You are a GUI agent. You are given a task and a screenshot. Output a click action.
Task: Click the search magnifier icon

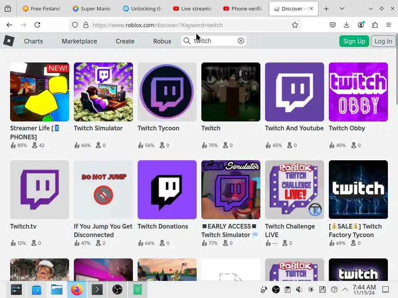[187, 41]
